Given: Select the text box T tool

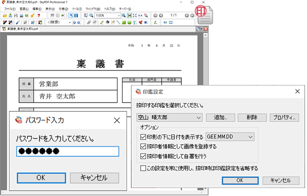Looking at the screenshot, I should point(134,22).
